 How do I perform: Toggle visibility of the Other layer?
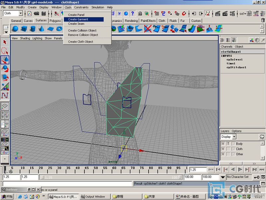[223, 154]
